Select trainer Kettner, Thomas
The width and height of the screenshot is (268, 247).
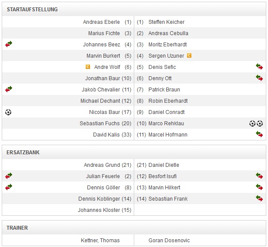pyautogui.click(x=100, y=240)
